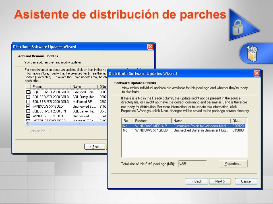Click the toolbox icon on blue tab
The width and height of the screenshot is (273, 204).
pos(252,53)
